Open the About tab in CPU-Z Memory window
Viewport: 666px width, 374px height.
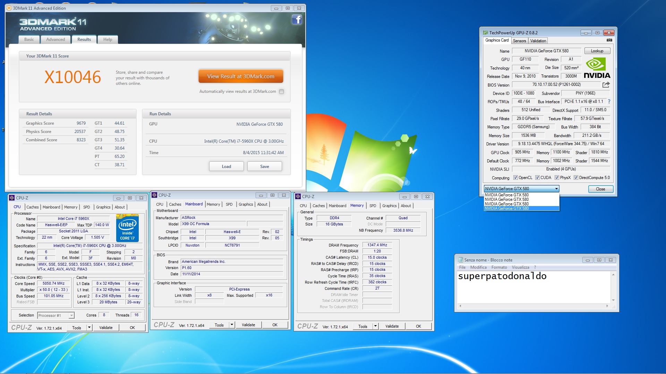tap(406, 206)
